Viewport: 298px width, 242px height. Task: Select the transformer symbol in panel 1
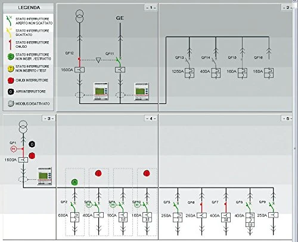80,16
